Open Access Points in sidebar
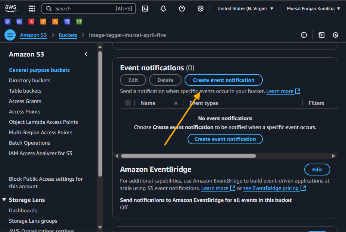The image size is (346, 232). pyautogui.click(x=25, y=112)
